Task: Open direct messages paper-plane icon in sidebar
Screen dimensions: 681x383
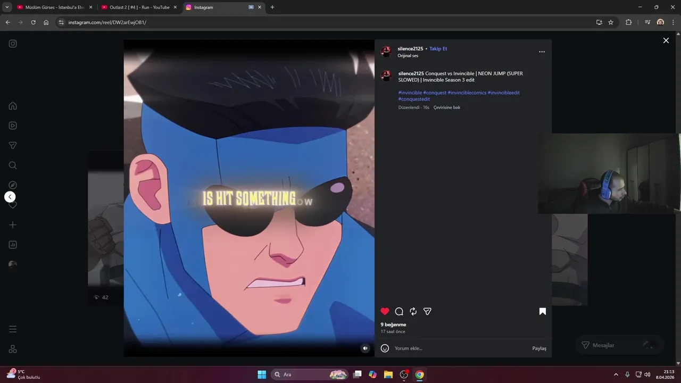Action: [x=13, y=145]
